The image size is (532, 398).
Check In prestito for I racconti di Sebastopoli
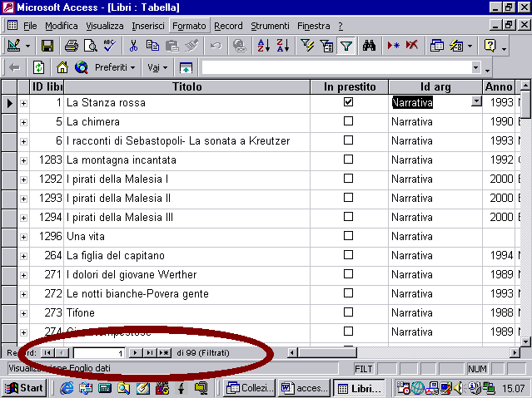[x=348, y=140]
